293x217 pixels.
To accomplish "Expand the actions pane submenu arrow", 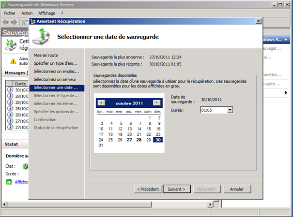I will click(286, 93).
